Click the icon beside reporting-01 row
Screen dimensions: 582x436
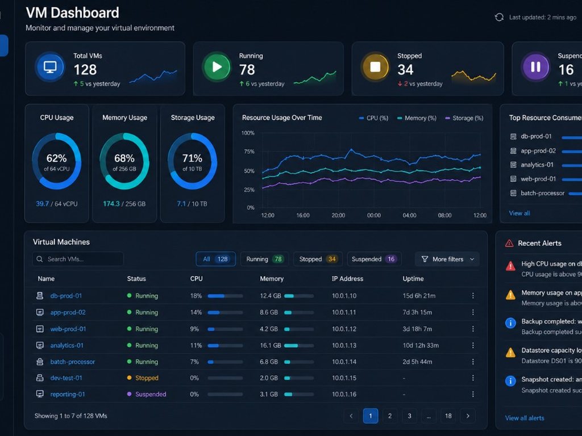[40, 394]
